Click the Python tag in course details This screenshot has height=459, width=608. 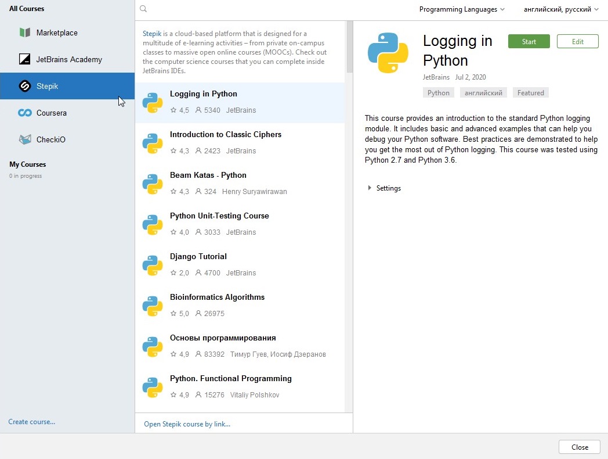point(439,93)
